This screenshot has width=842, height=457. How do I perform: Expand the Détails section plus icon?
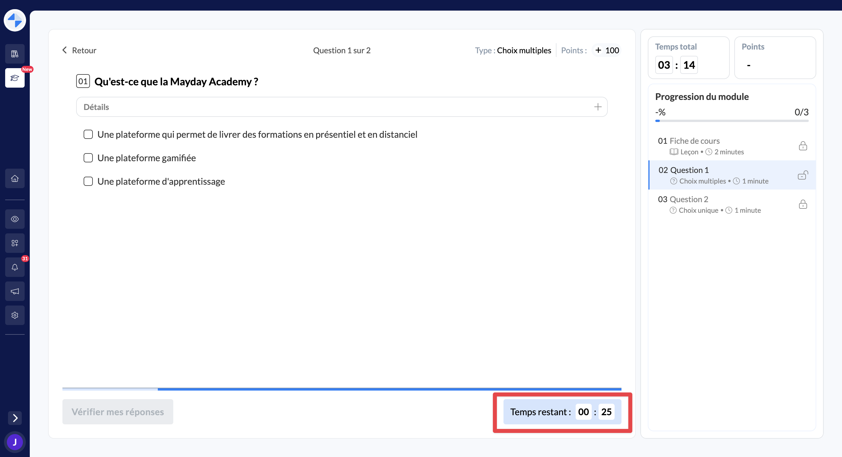597,107
